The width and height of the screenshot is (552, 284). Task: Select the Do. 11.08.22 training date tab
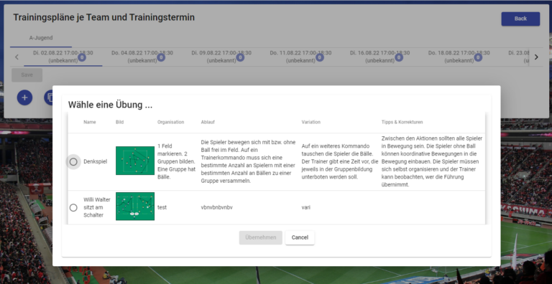pos(300,57)
